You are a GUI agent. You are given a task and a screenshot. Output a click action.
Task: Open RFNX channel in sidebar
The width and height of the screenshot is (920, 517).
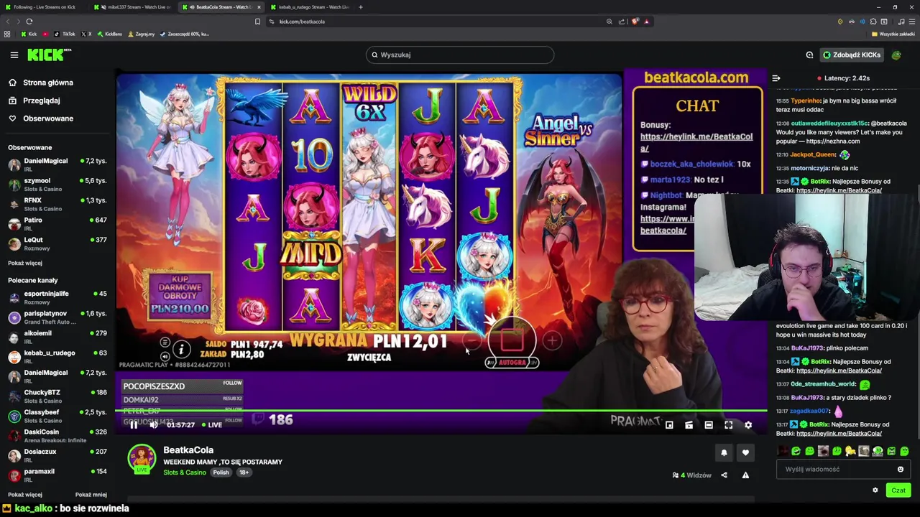[x=57, y=204]
